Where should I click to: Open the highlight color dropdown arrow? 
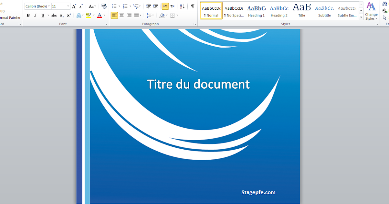94,15
